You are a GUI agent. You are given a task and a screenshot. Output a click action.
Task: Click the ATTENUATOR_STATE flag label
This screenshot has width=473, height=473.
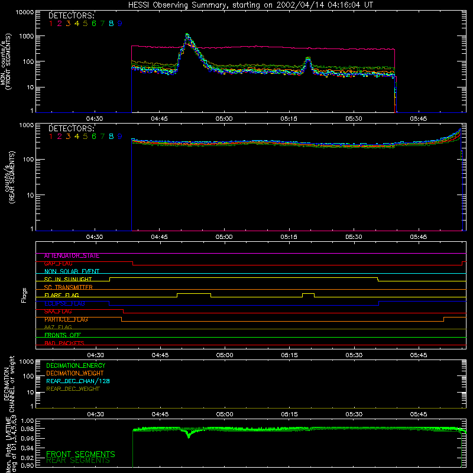[72, 256]
